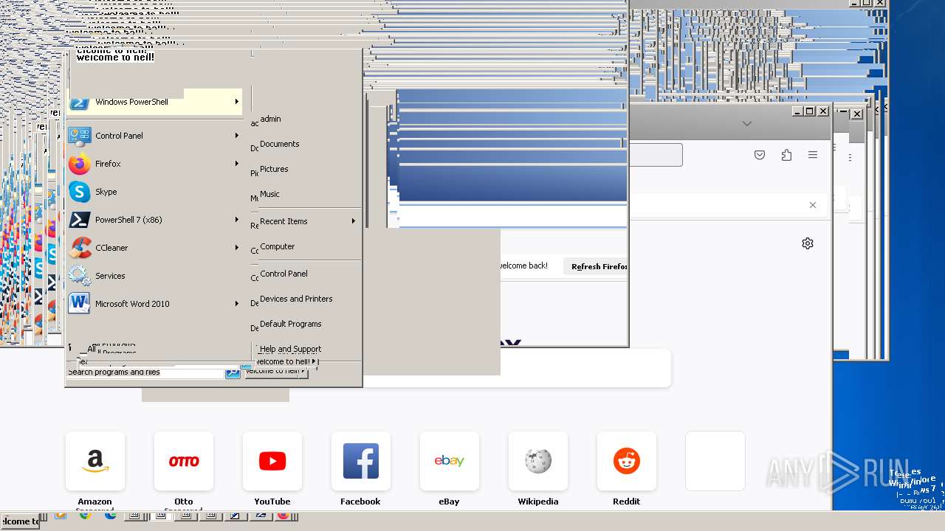945x531 pixels.
Task: Open Music in the Start menu
Action: coord(269,194)
